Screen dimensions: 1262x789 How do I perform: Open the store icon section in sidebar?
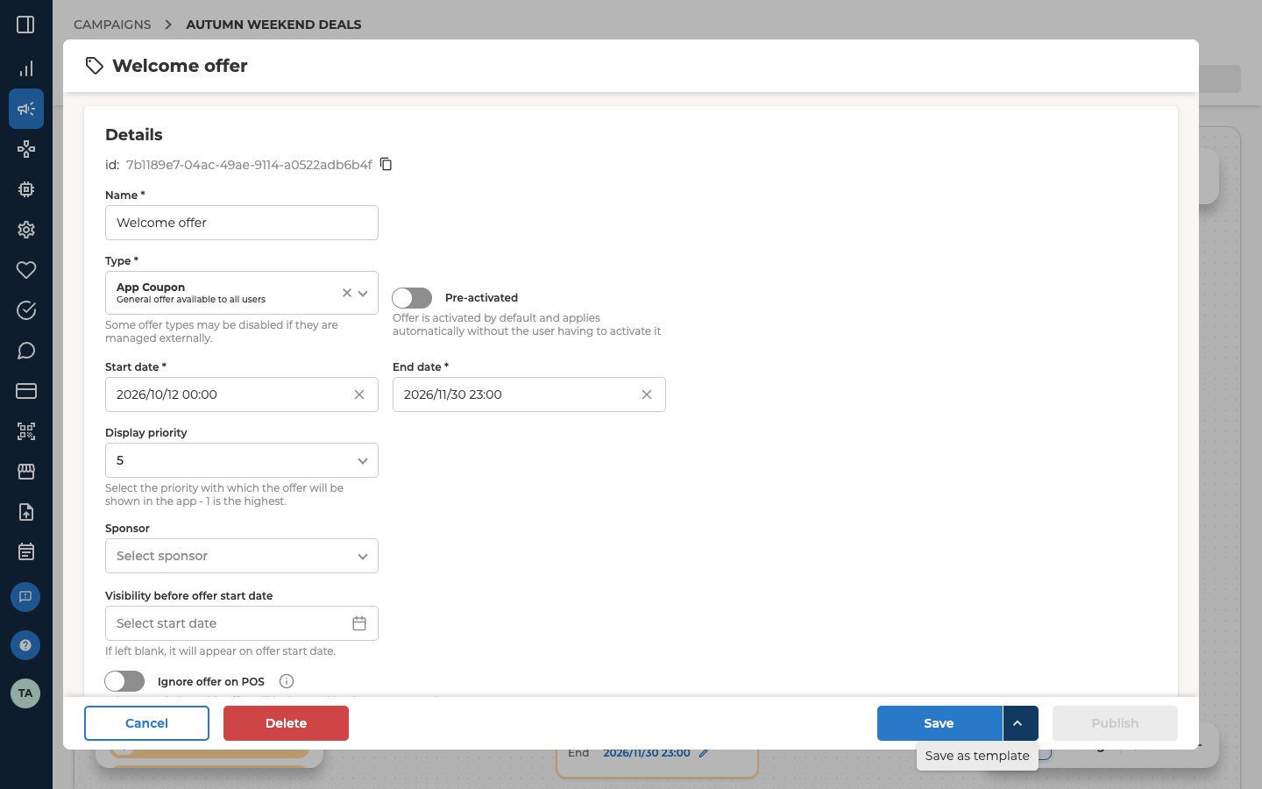[x=26, y=472]
